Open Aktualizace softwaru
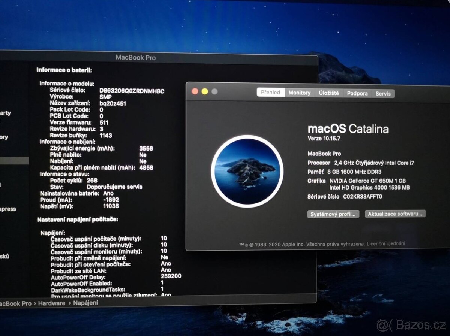Image resolution: width=450 pixels, height=336 pixels. [x=395, y=214]
